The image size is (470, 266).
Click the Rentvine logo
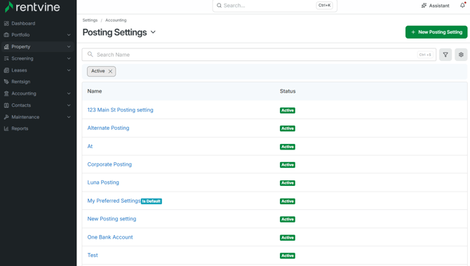click(32, 7)
